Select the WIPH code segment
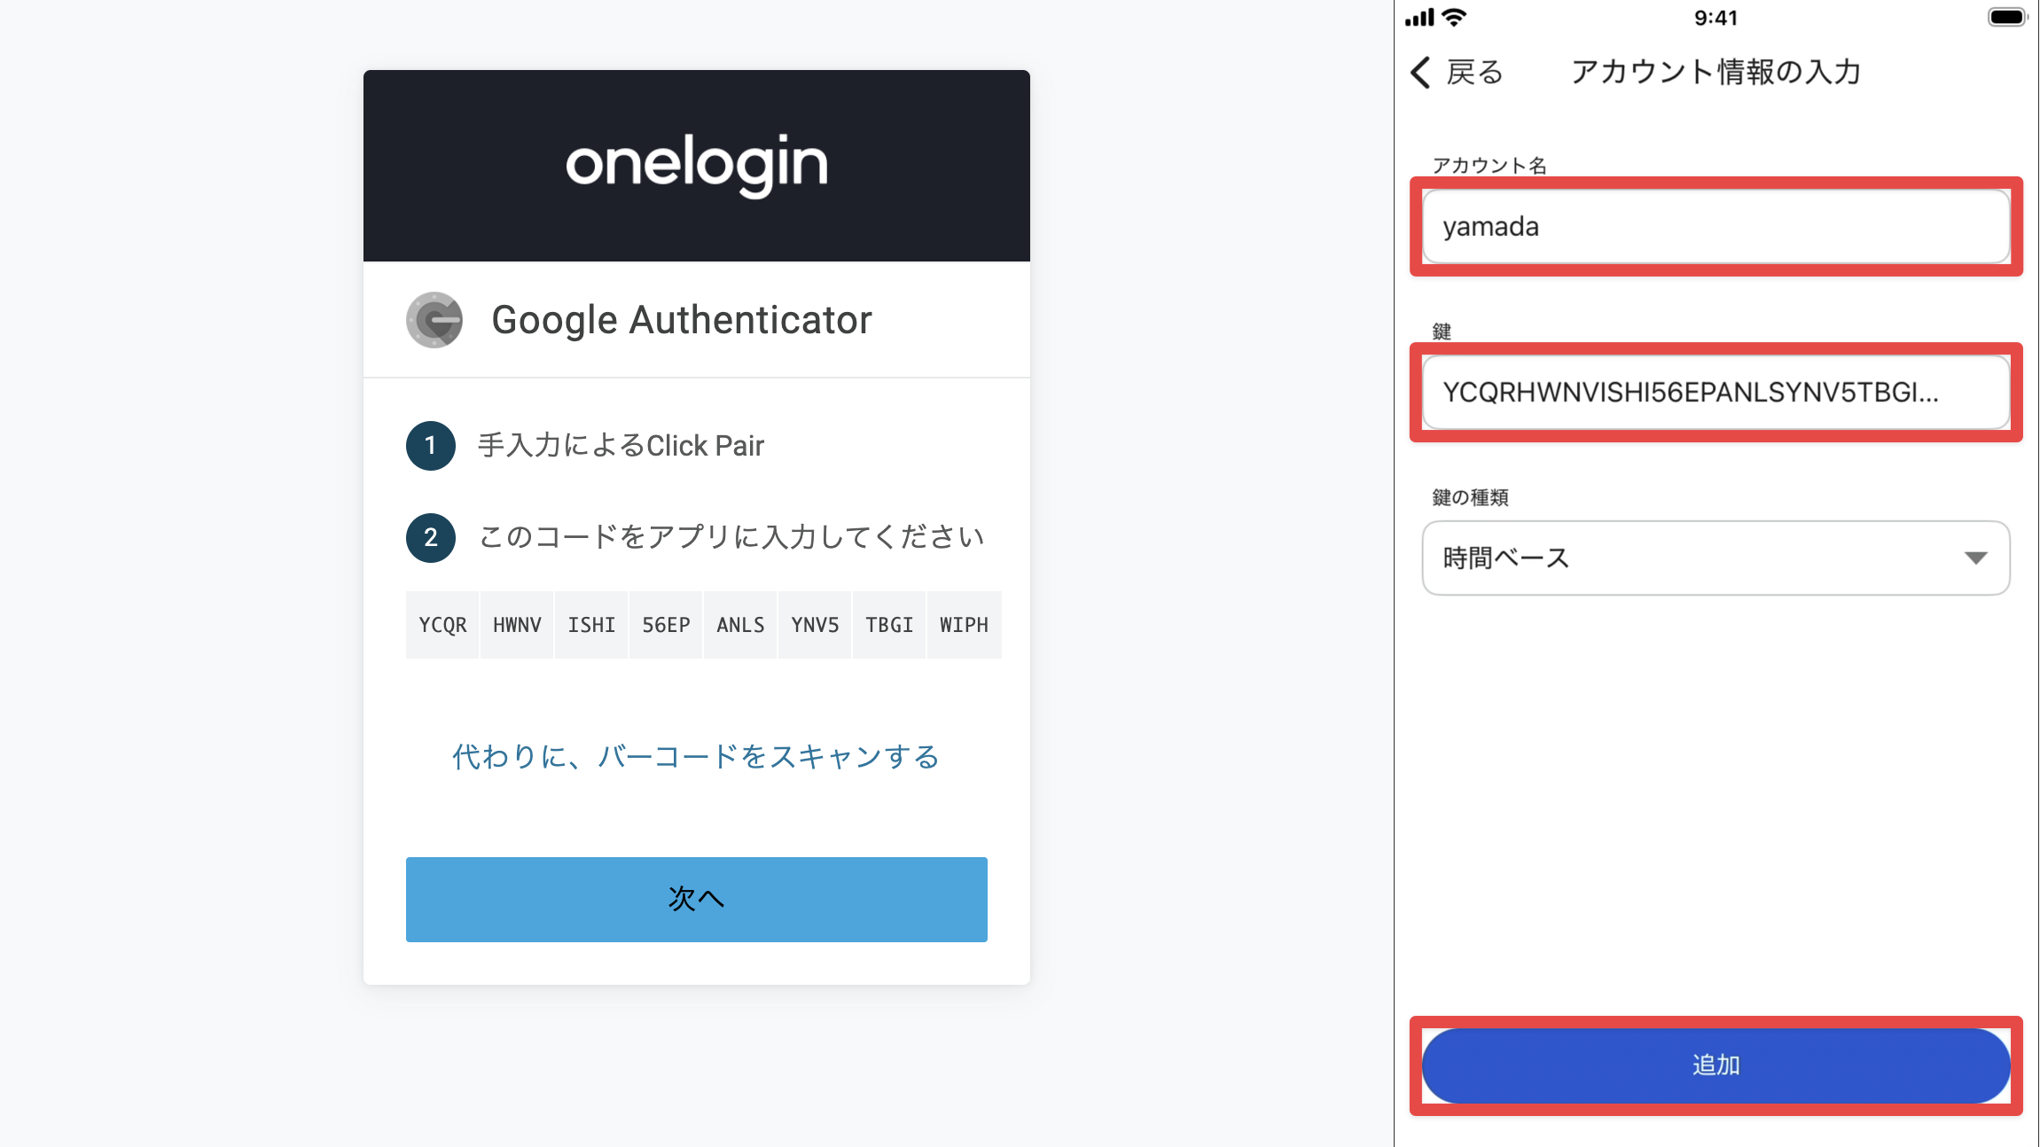 964,625
